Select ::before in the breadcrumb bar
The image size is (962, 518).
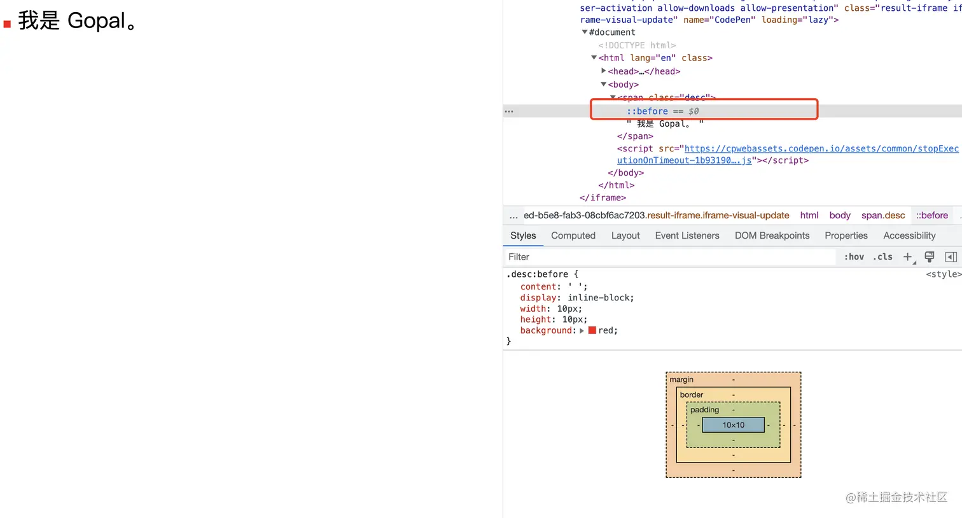(x=932, y=216)
